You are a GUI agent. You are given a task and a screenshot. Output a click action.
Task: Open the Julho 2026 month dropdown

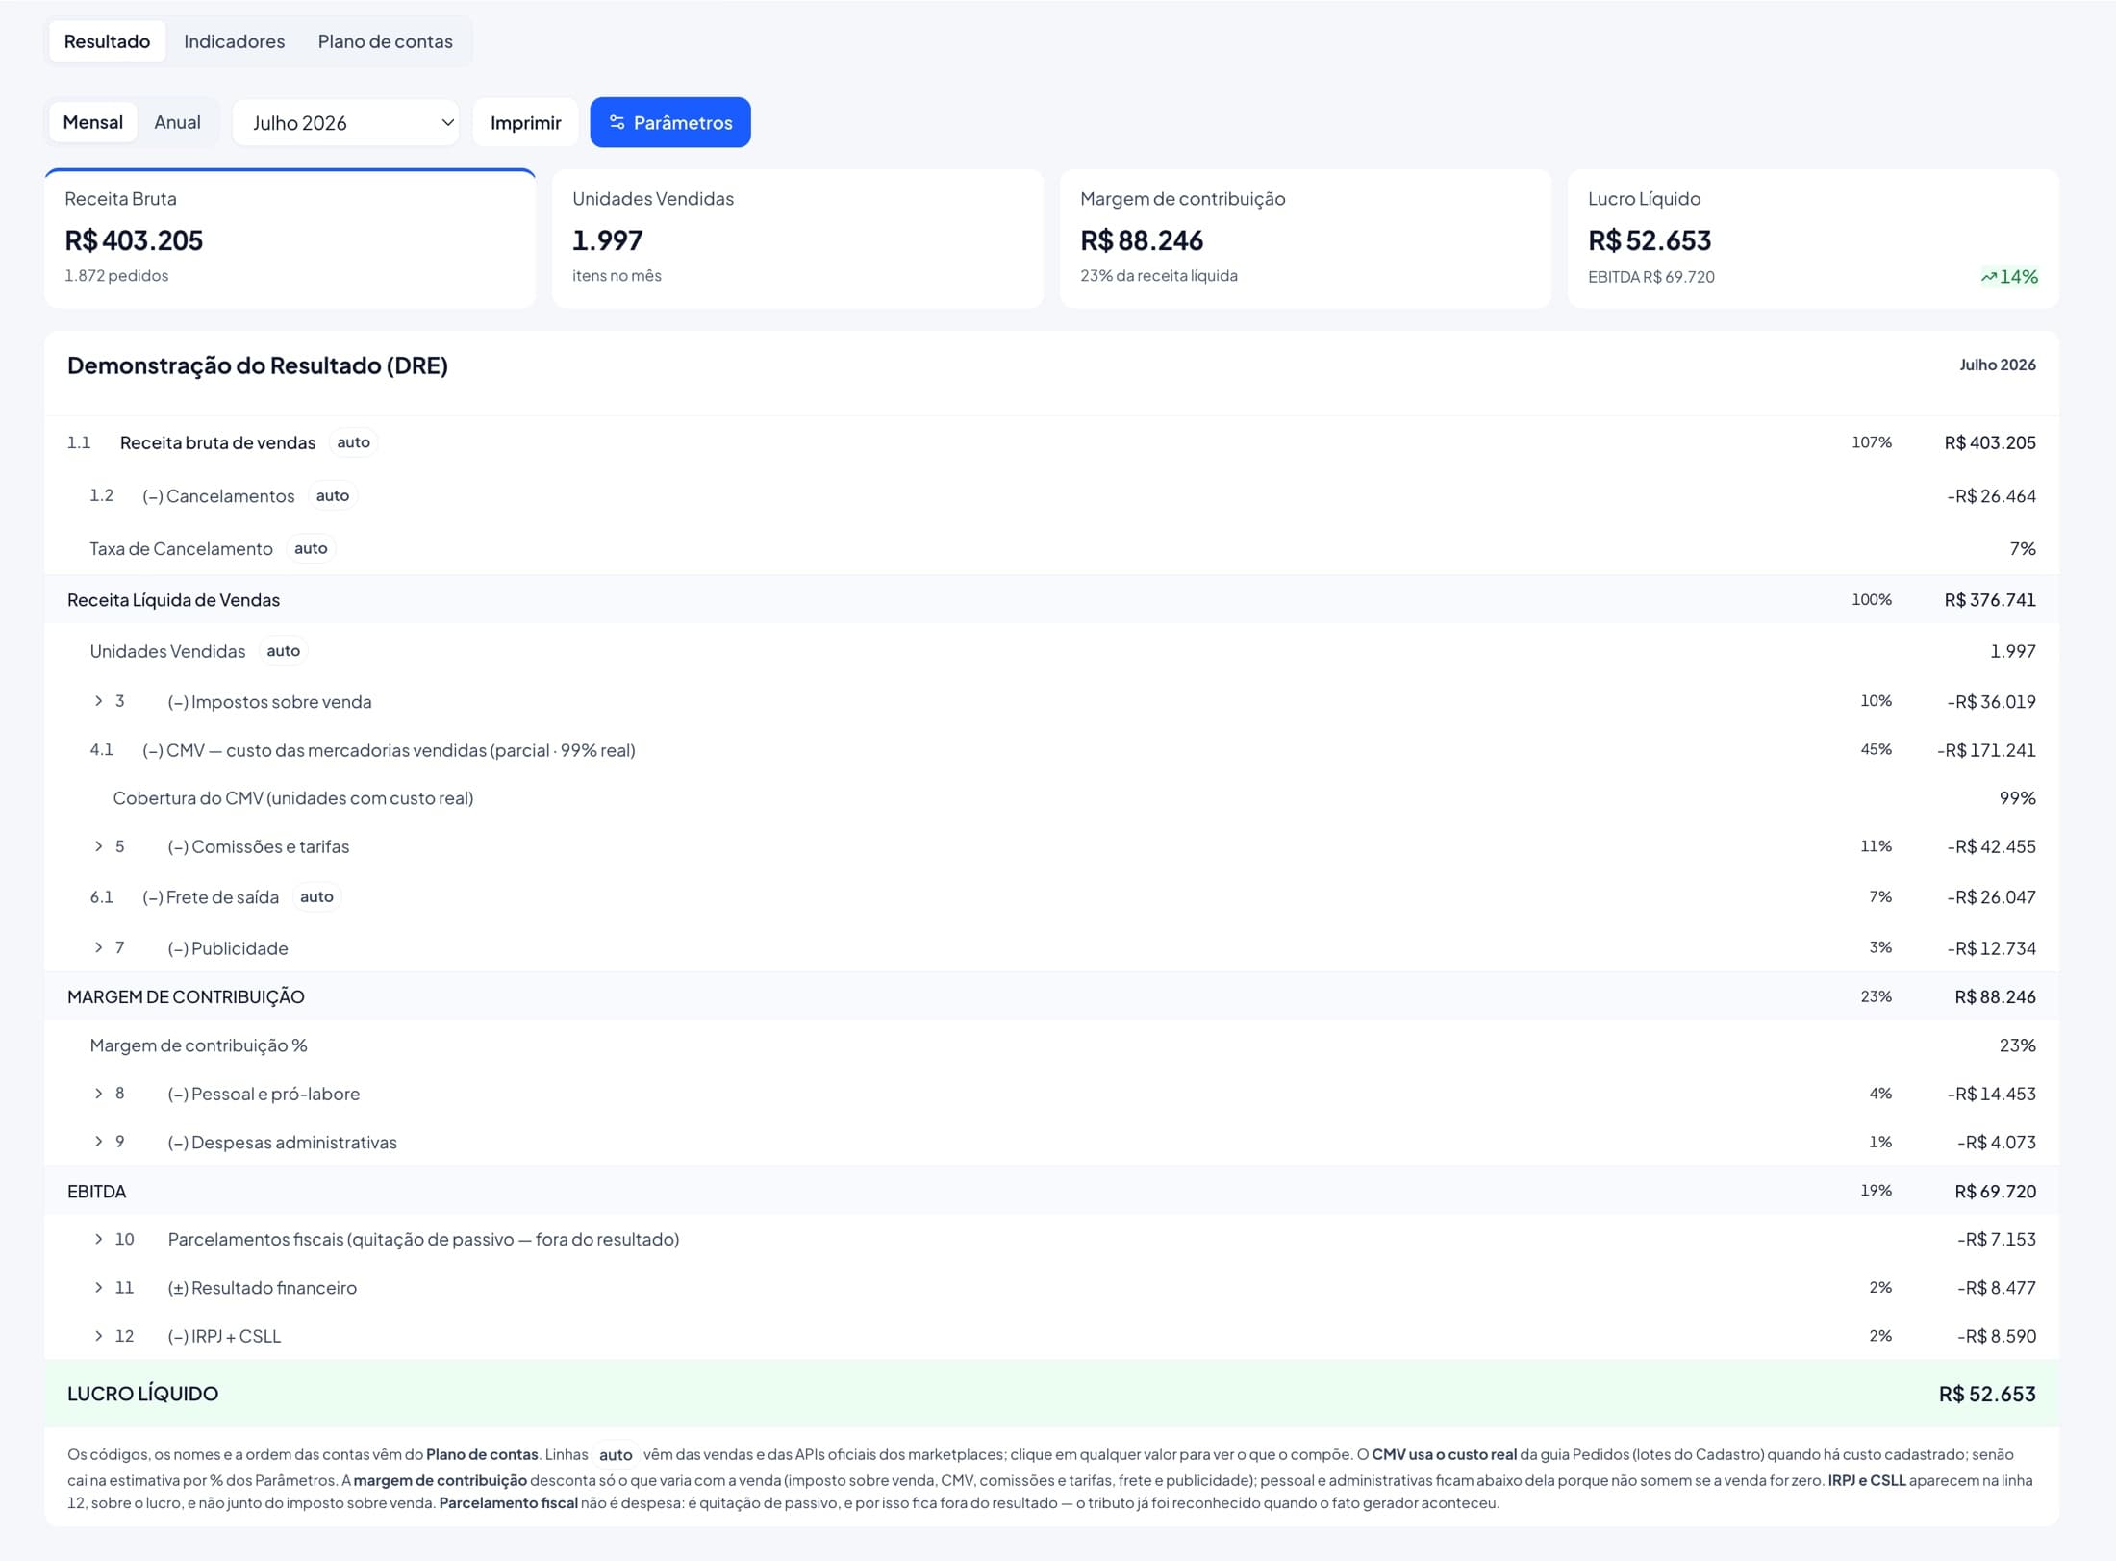coord(346,122)
